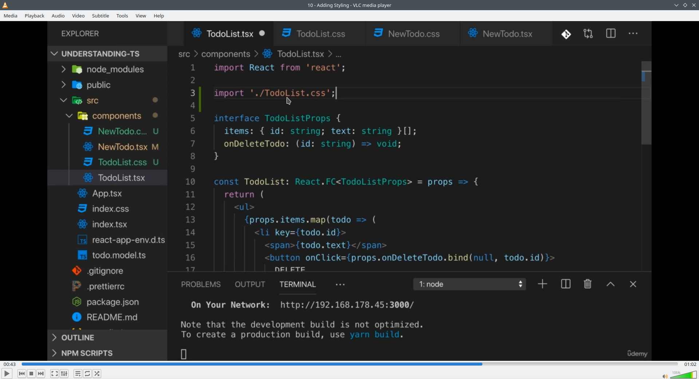Switch to the PROBLEMS panel tab
Viewport: 699px width, 379px height.
point(201,284)
